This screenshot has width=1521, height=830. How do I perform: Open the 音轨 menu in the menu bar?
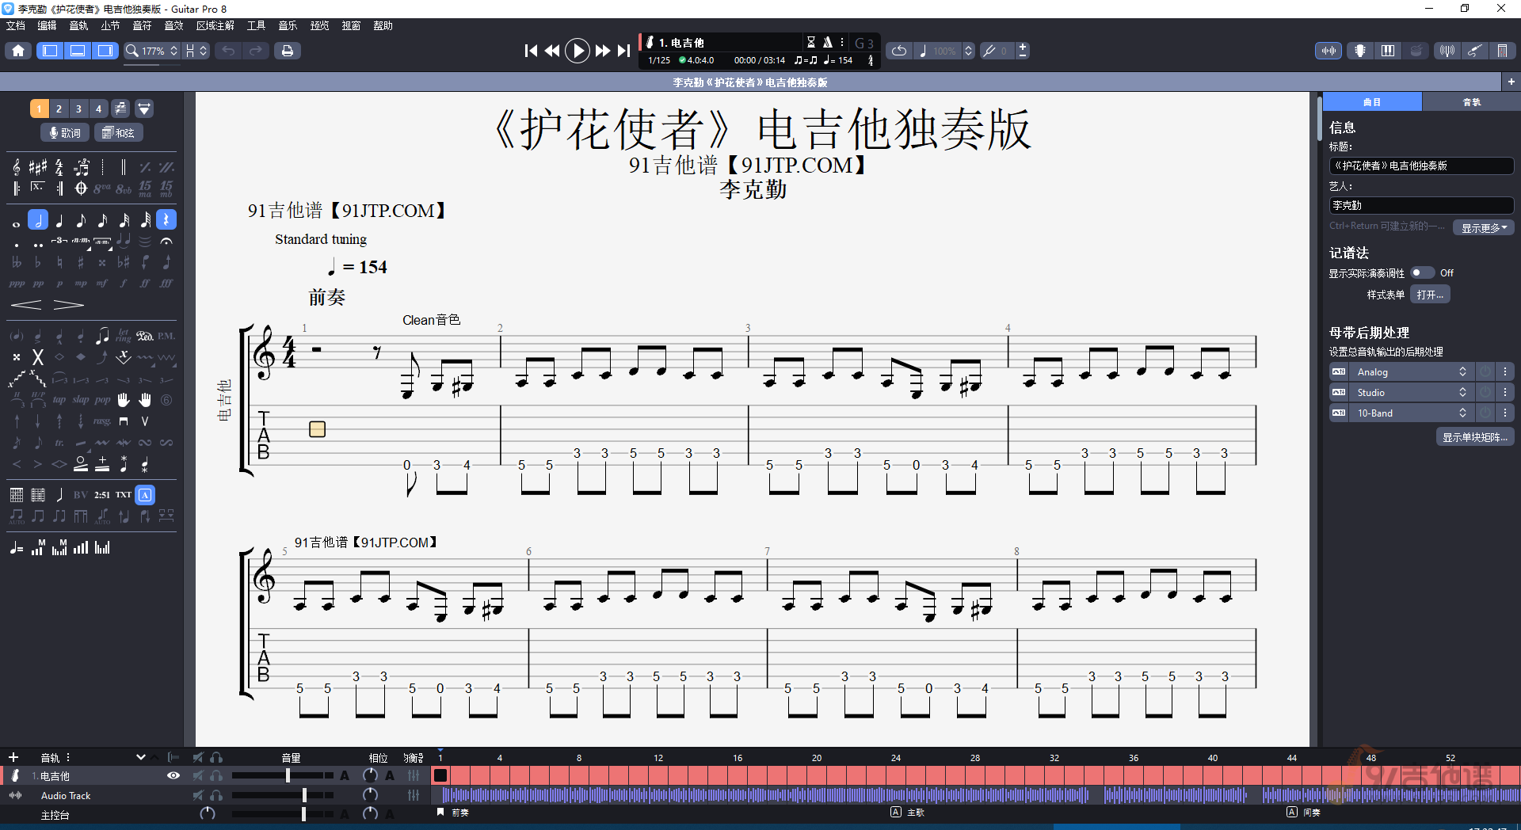pyautogui.click(x=78, y=25)
